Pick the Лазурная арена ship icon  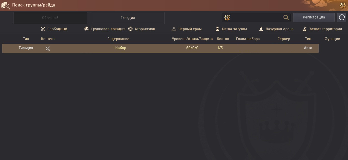pyautogui.click(x=261, y=29)
